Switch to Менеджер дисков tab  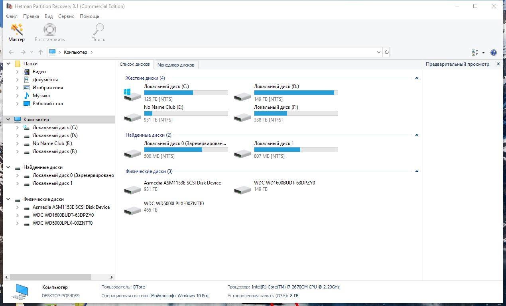pos(176,65)
